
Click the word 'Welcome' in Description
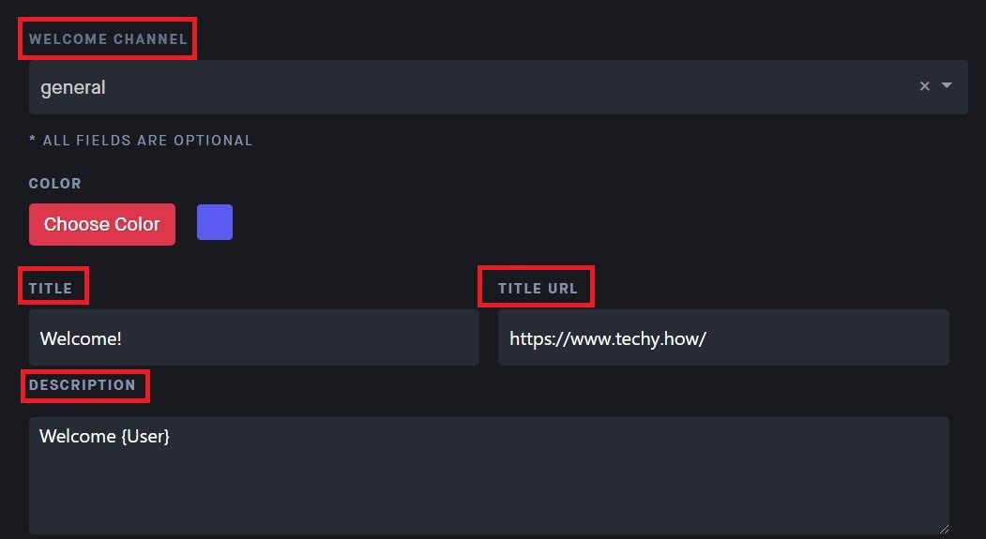(77, 436)
